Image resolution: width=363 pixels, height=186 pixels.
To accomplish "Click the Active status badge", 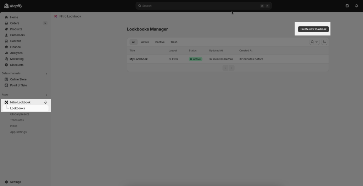I will coord(196,59).
